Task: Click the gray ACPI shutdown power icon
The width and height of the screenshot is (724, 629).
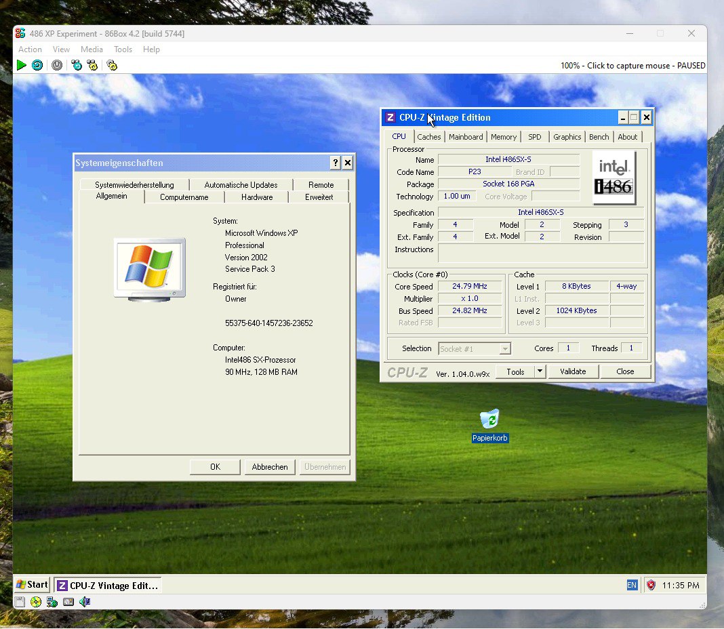Action: 57,65
